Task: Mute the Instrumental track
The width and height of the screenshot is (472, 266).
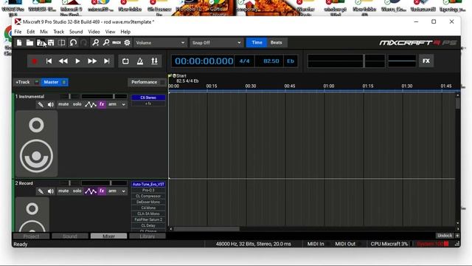Action: (x=63, y=104)
